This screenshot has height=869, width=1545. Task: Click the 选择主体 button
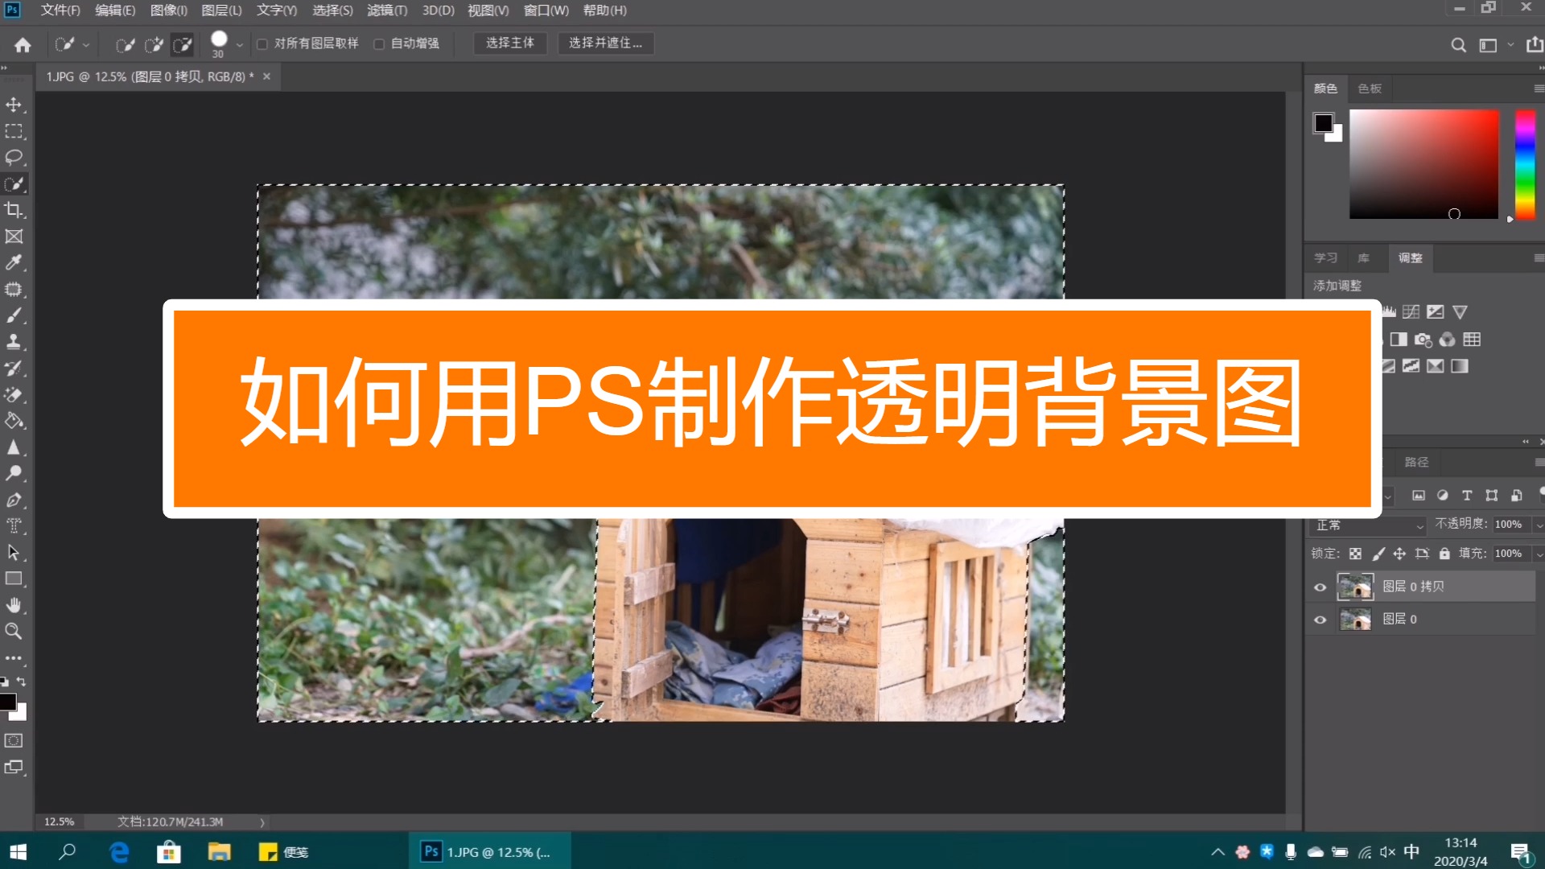[510, 43]
